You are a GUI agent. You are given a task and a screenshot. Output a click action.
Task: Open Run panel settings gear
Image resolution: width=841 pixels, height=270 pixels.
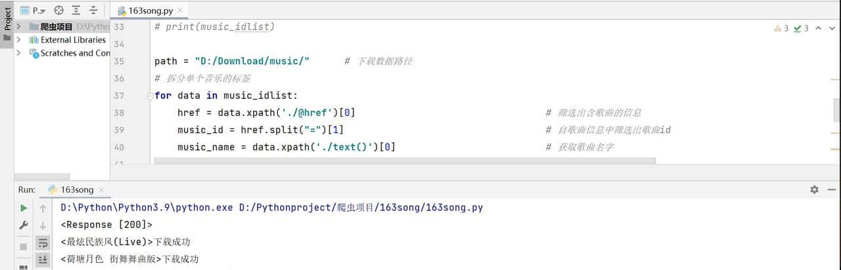814,189
